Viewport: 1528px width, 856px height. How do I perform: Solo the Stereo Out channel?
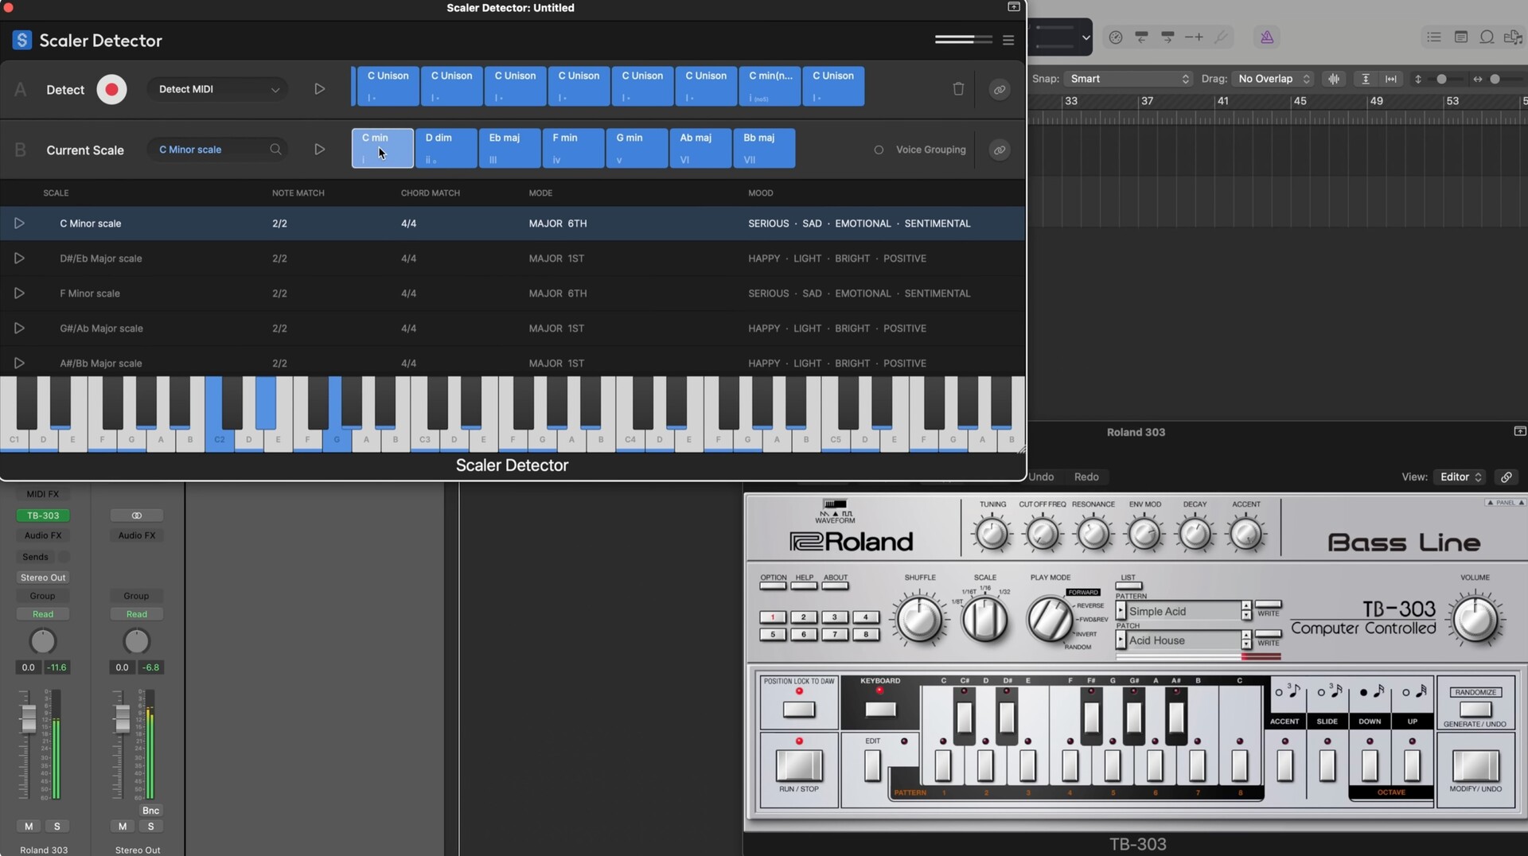(150, 827)
